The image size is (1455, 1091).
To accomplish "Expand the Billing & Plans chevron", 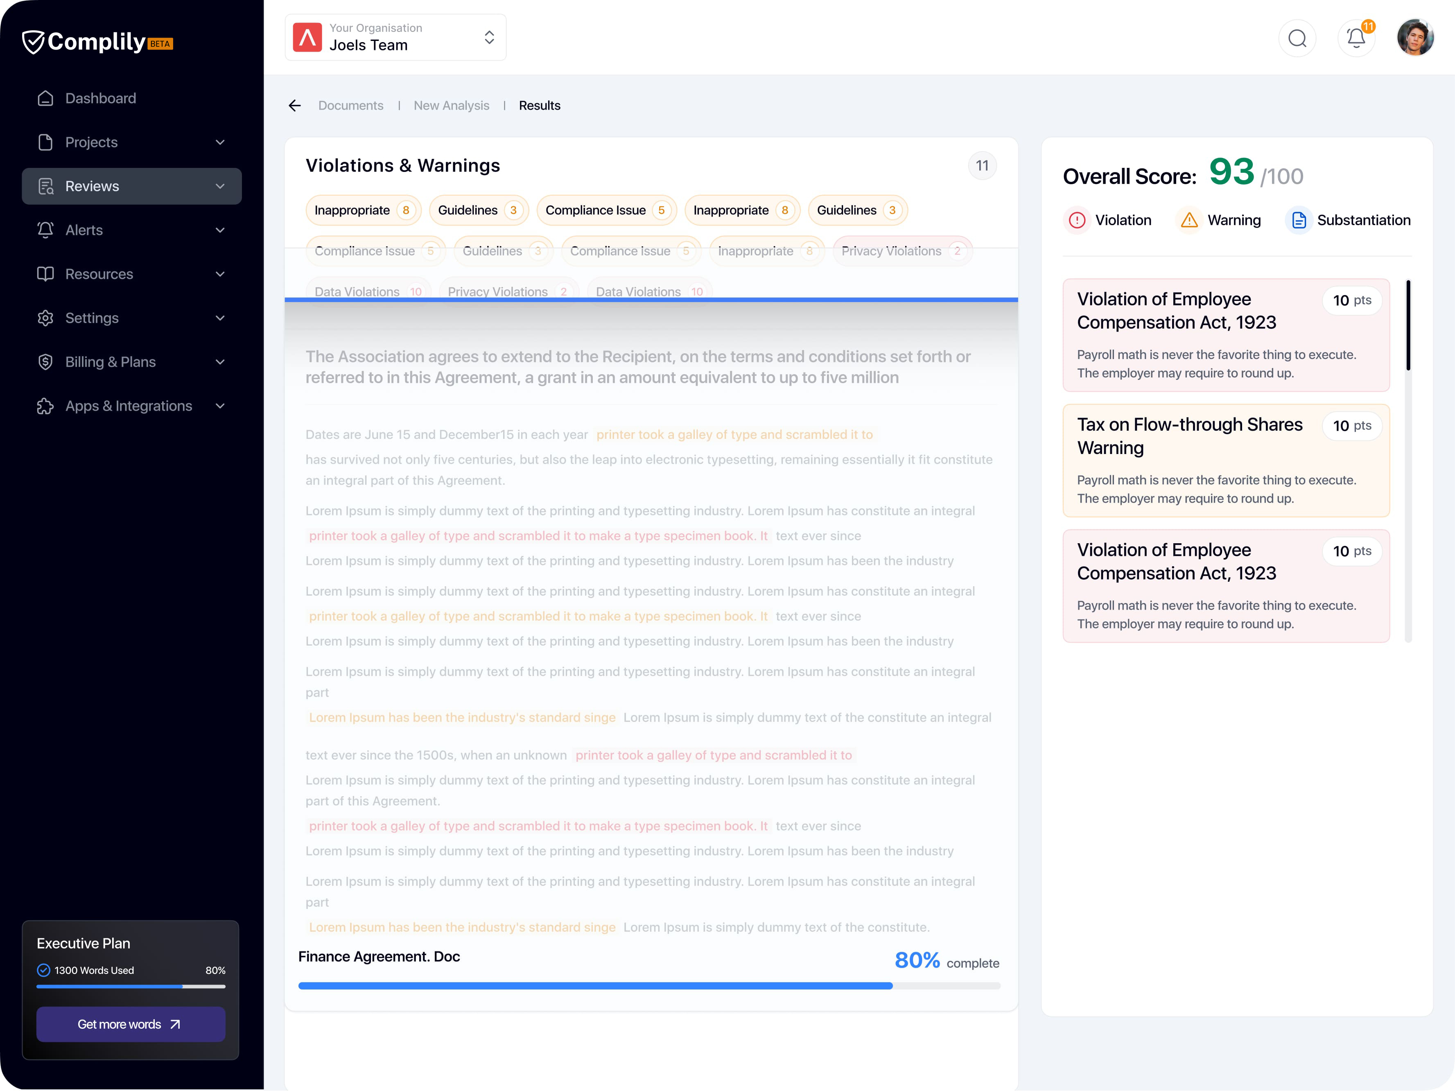I will point(220,362).
